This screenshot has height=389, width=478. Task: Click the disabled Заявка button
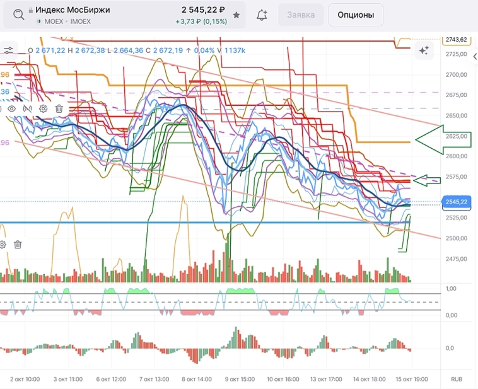click(301, 15)
